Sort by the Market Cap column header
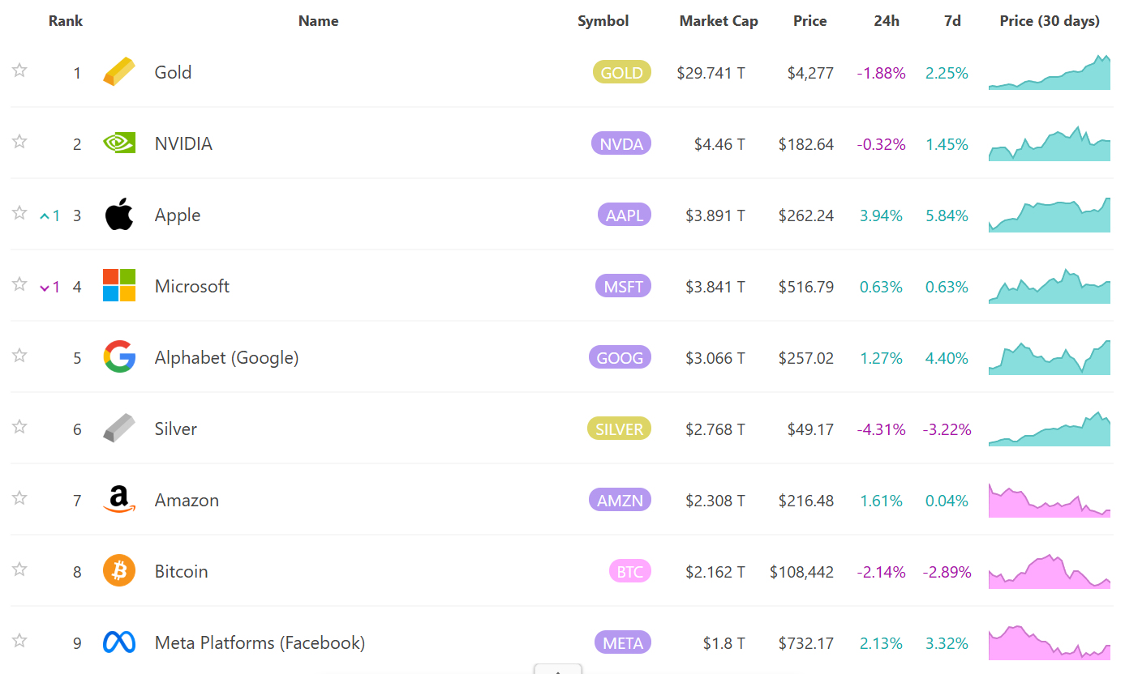This screenshot has height=674, width=1125. click(x=719, y=20)
